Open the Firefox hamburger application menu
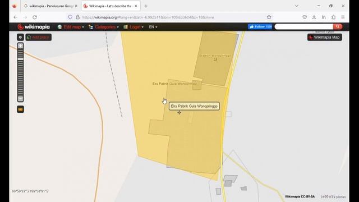Viewport: 359px width, 202px height. [343, 17]
